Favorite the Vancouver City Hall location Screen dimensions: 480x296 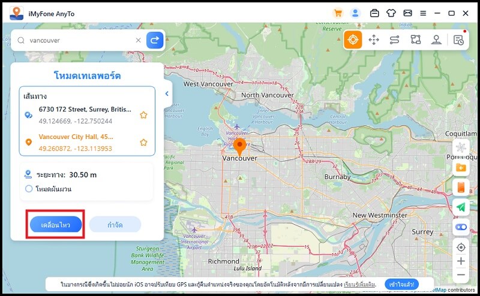[x=143, y=143]
